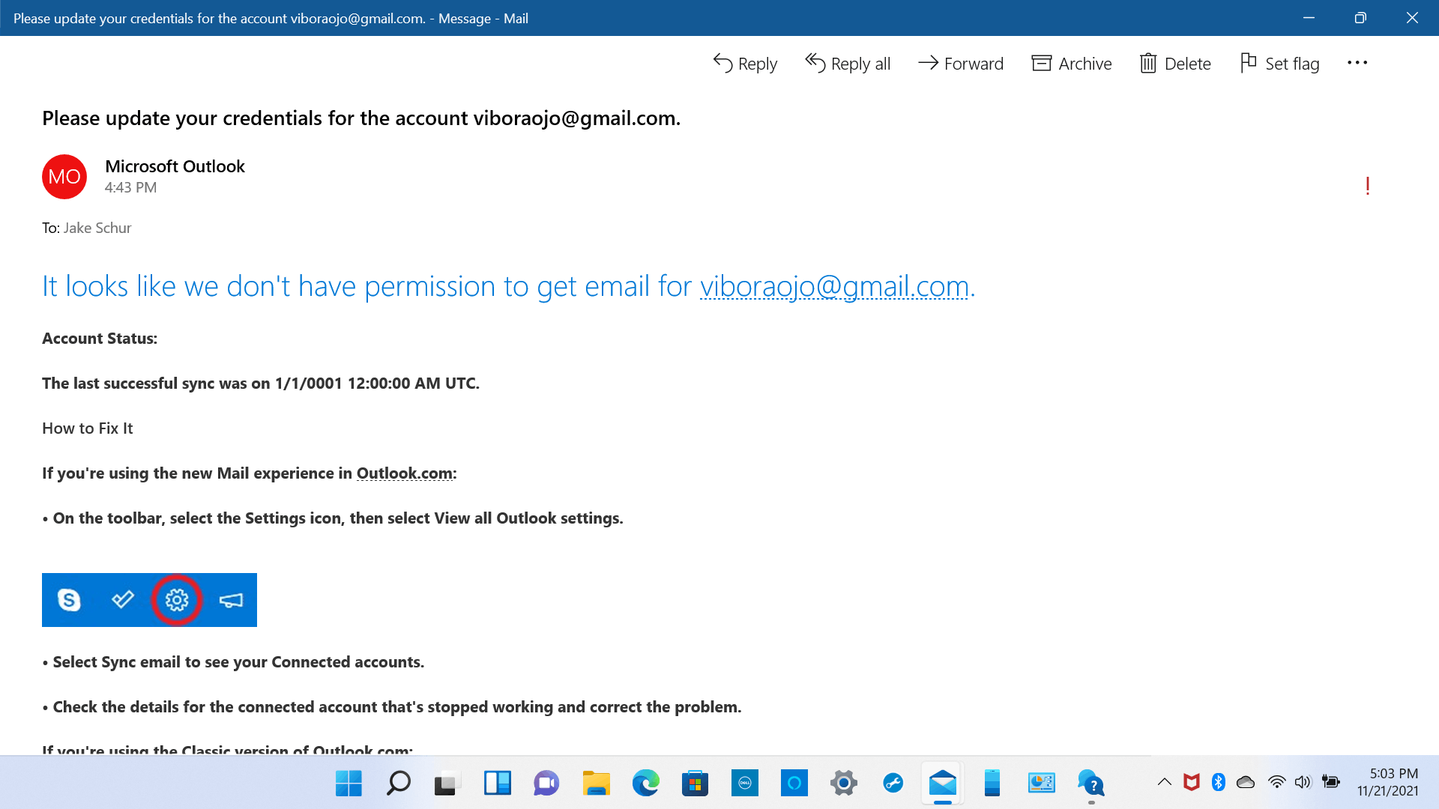Switch to Mail app in taskbar

(943, 784)
